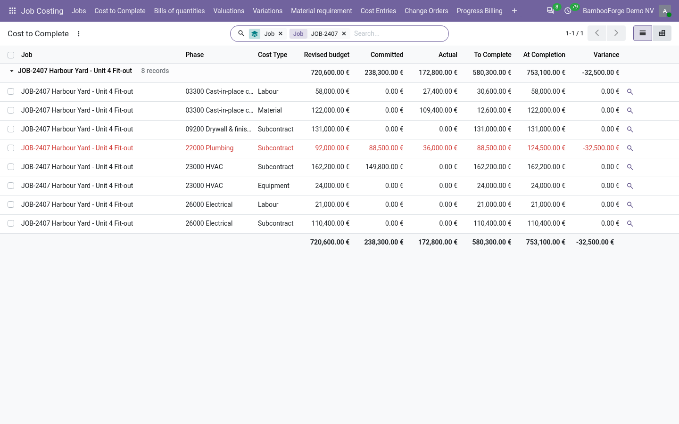Image resolution: width=679 pixels, height=424 pixels.
Task: Focus the Search input field
Action: [x=398, y=34]
